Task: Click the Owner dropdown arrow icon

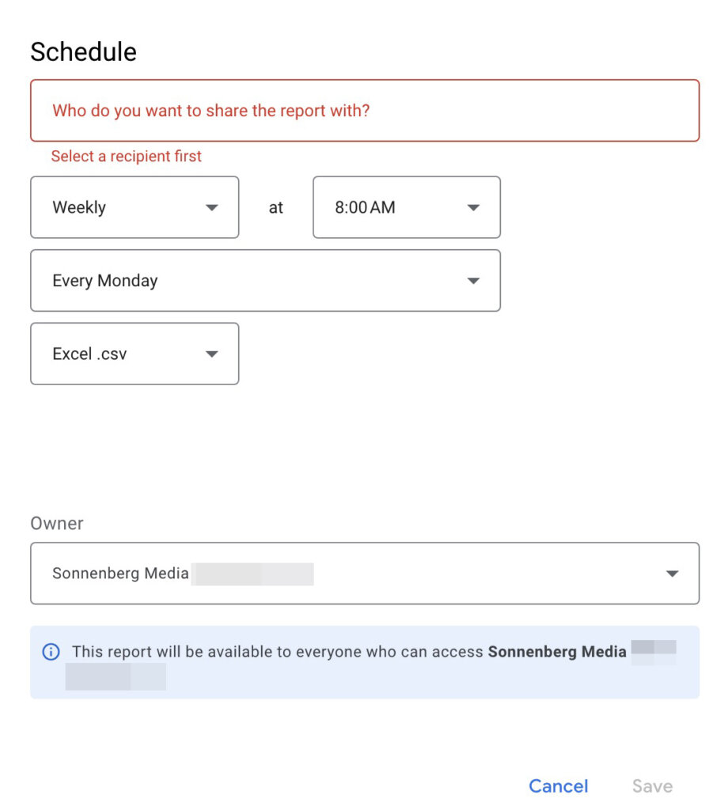Action: 672,574
